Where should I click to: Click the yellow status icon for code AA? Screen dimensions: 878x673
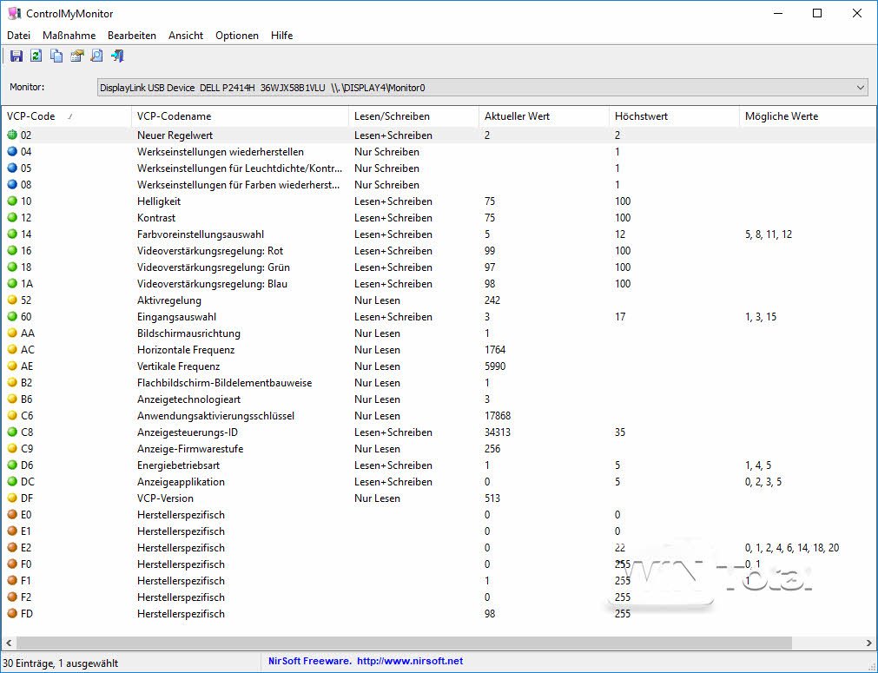(x=12, y=333)
